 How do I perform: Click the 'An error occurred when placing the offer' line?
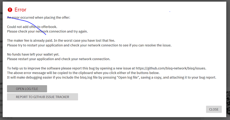pos(39,18)
